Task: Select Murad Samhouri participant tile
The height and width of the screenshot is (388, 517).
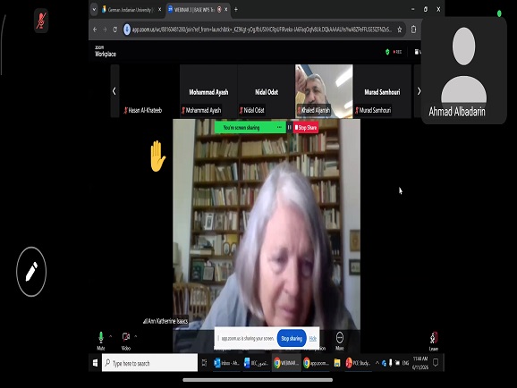Action: 382,91
